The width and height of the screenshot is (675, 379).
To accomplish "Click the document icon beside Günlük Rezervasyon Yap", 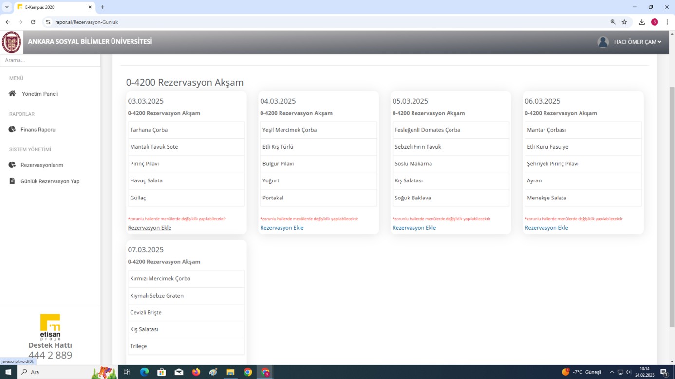I will point(12,181).
